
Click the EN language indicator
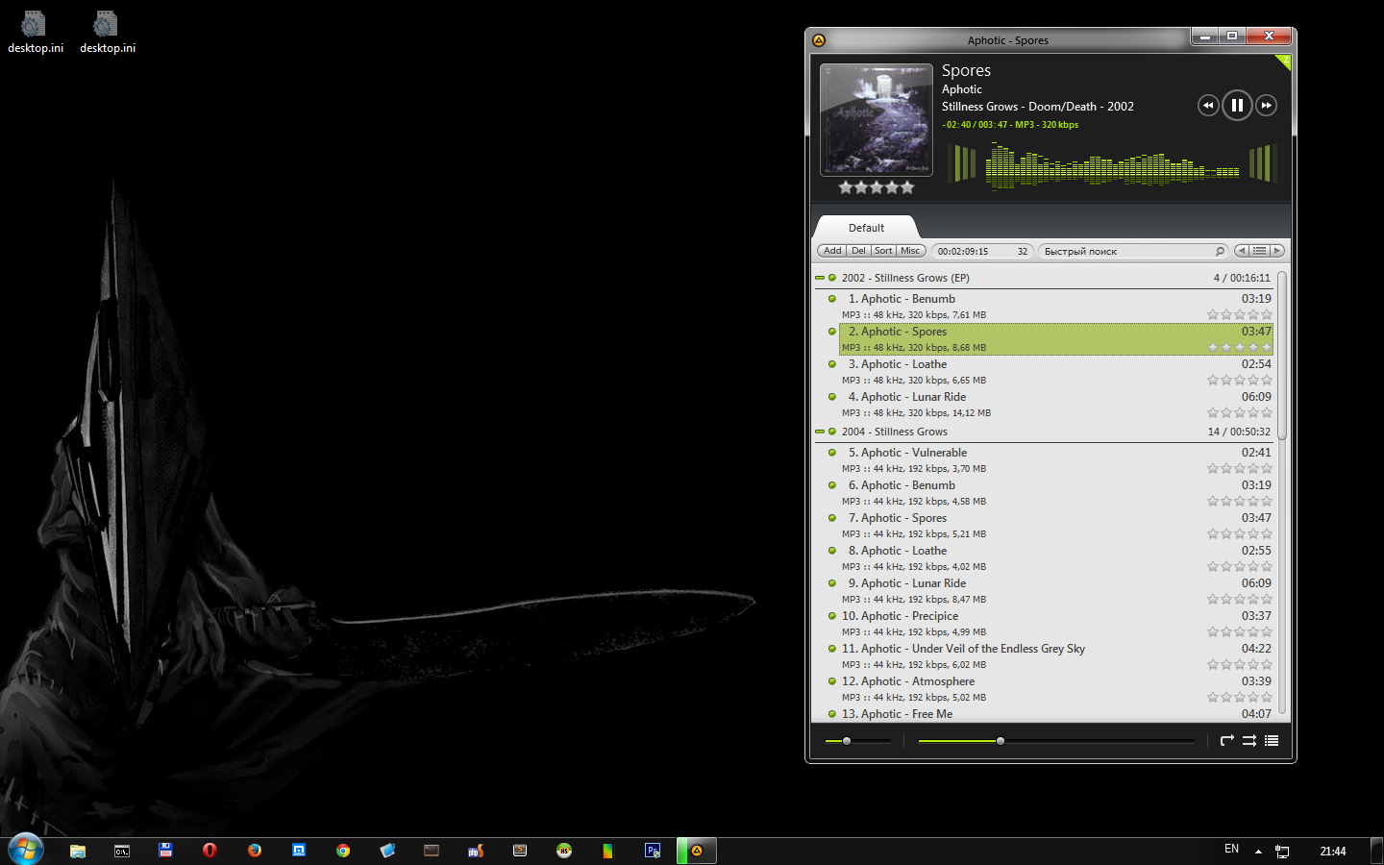(1231, 850)
